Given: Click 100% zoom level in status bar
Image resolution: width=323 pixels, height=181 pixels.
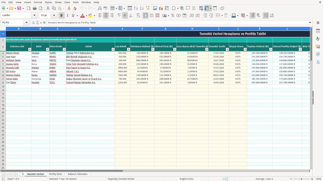Looking at the screenshot, I should 318,179.
